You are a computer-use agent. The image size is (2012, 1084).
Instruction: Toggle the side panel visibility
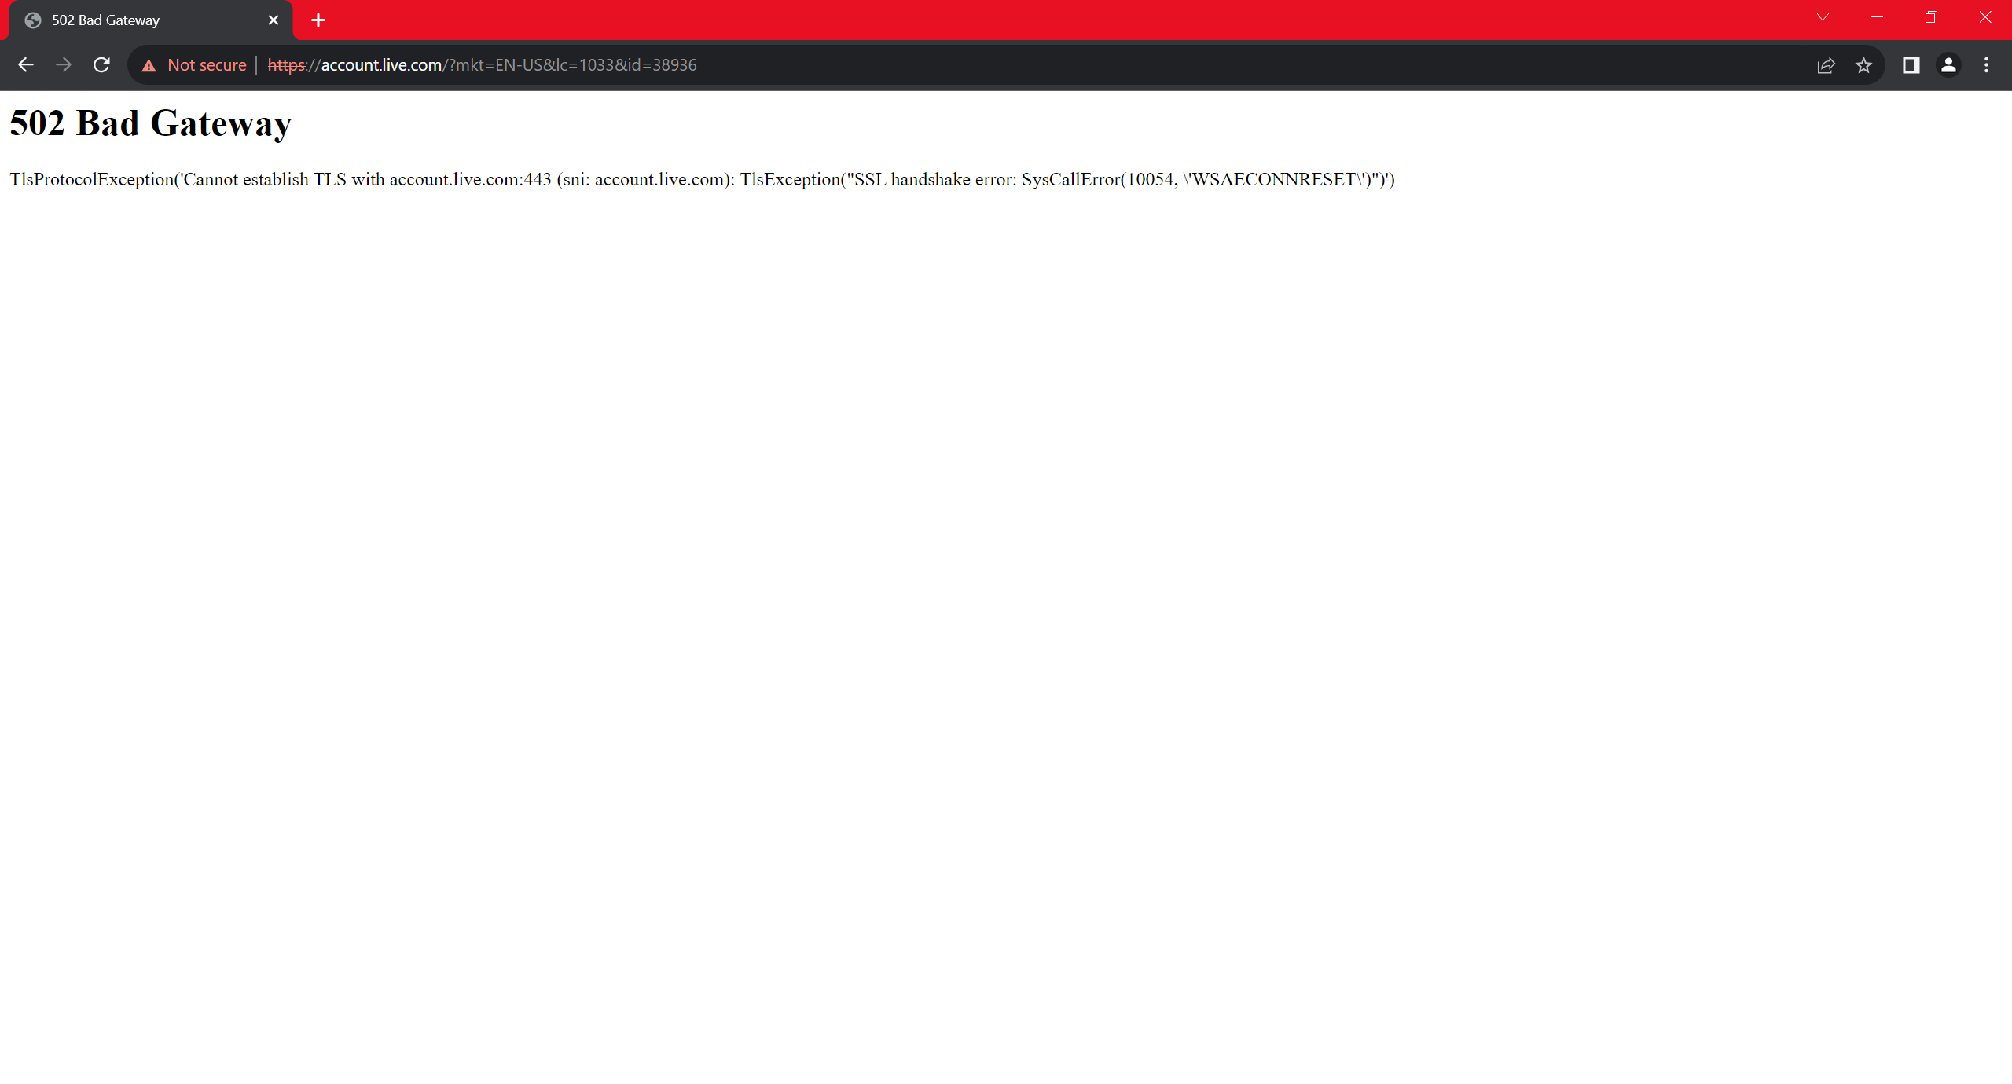click(1911, 65)
